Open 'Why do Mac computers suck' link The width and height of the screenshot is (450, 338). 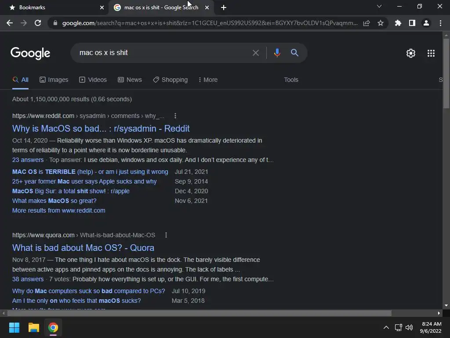tap(88, 291)
